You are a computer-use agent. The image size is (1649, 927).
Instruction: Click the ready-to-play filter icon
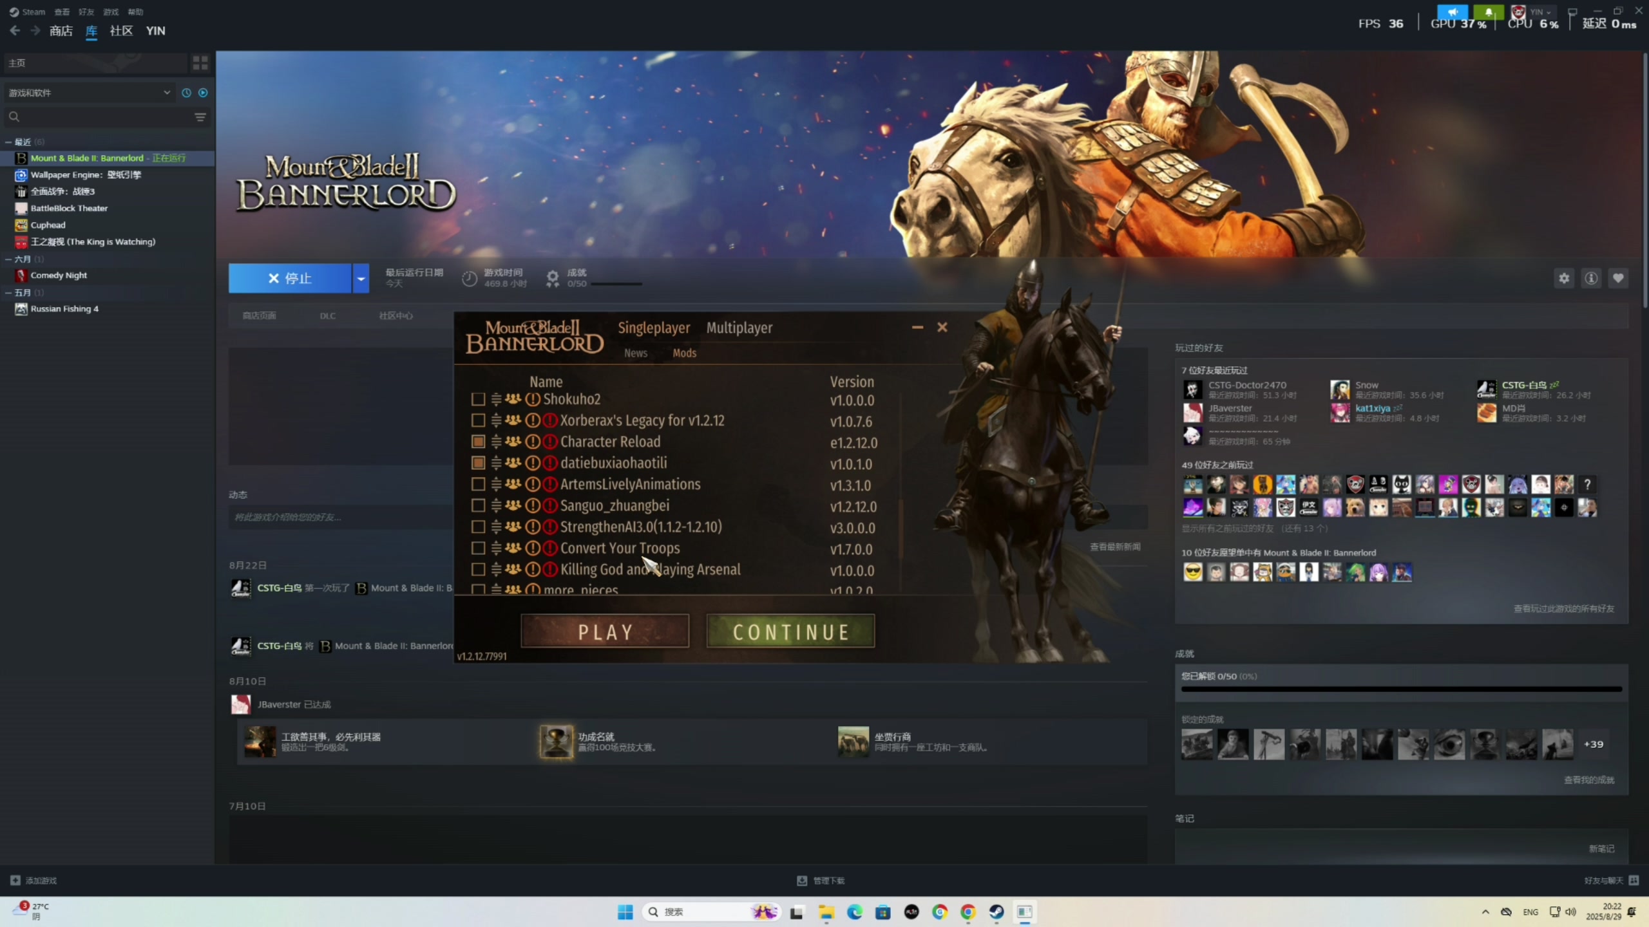[203, 93]
